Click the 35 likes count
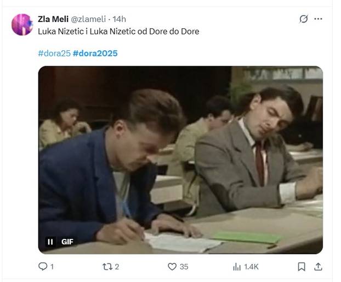The height and width of the screenshot is (282, 341). click(184, 267)
